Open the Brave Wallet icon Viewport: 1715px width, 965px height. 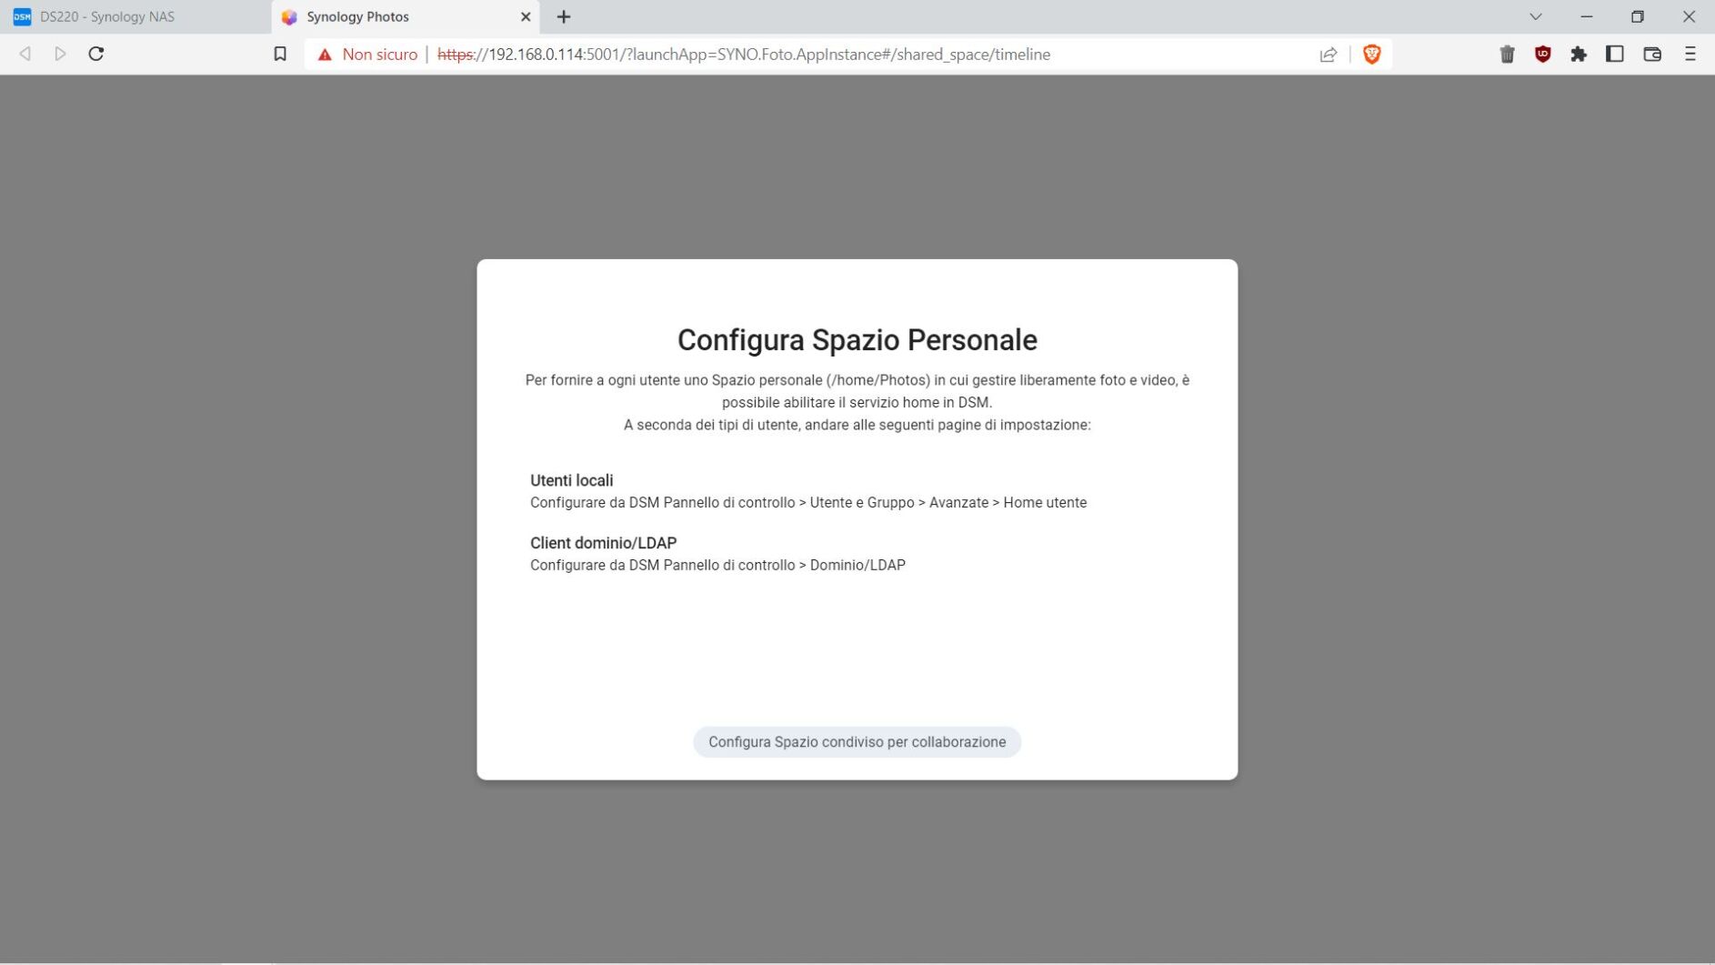point(1652,55)
